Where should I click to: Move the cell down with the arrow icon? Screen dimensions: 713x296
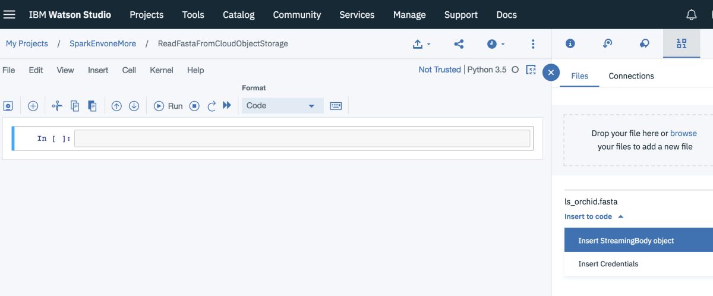coord(134,106)
